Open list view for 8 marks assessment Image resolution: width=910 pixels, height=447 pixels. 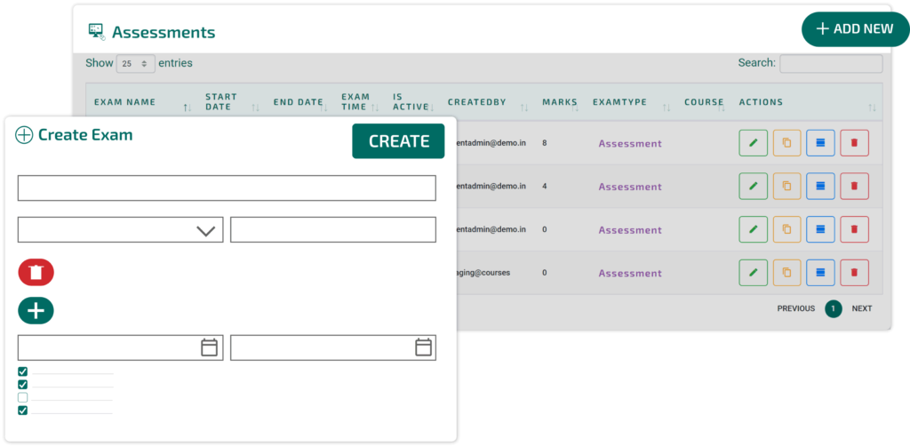click(x=820, y=143)
